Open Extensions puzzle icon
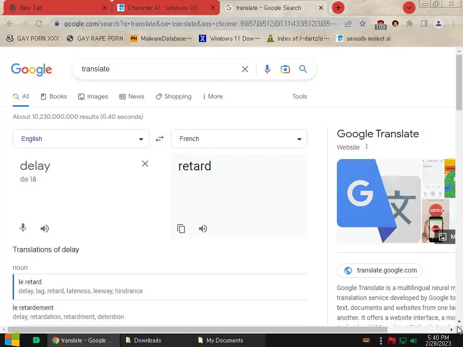Viewport: 463px width, 347px height. (409, 23)
